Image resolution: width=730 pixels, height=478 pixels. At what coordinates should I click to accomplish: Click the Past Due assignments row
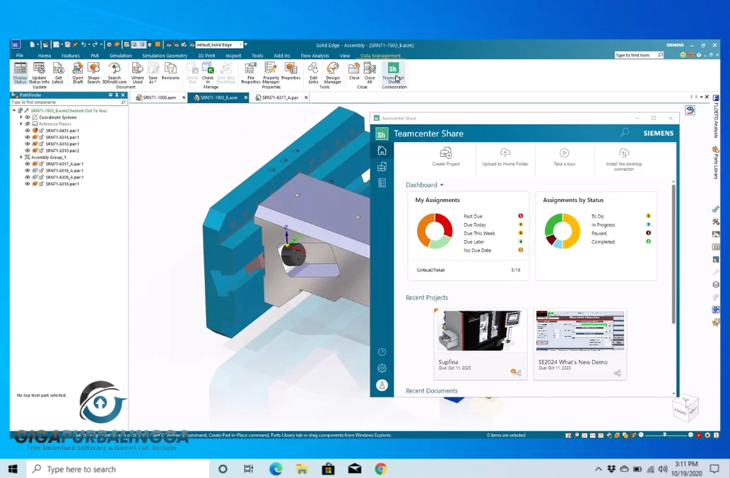(493, 216)
